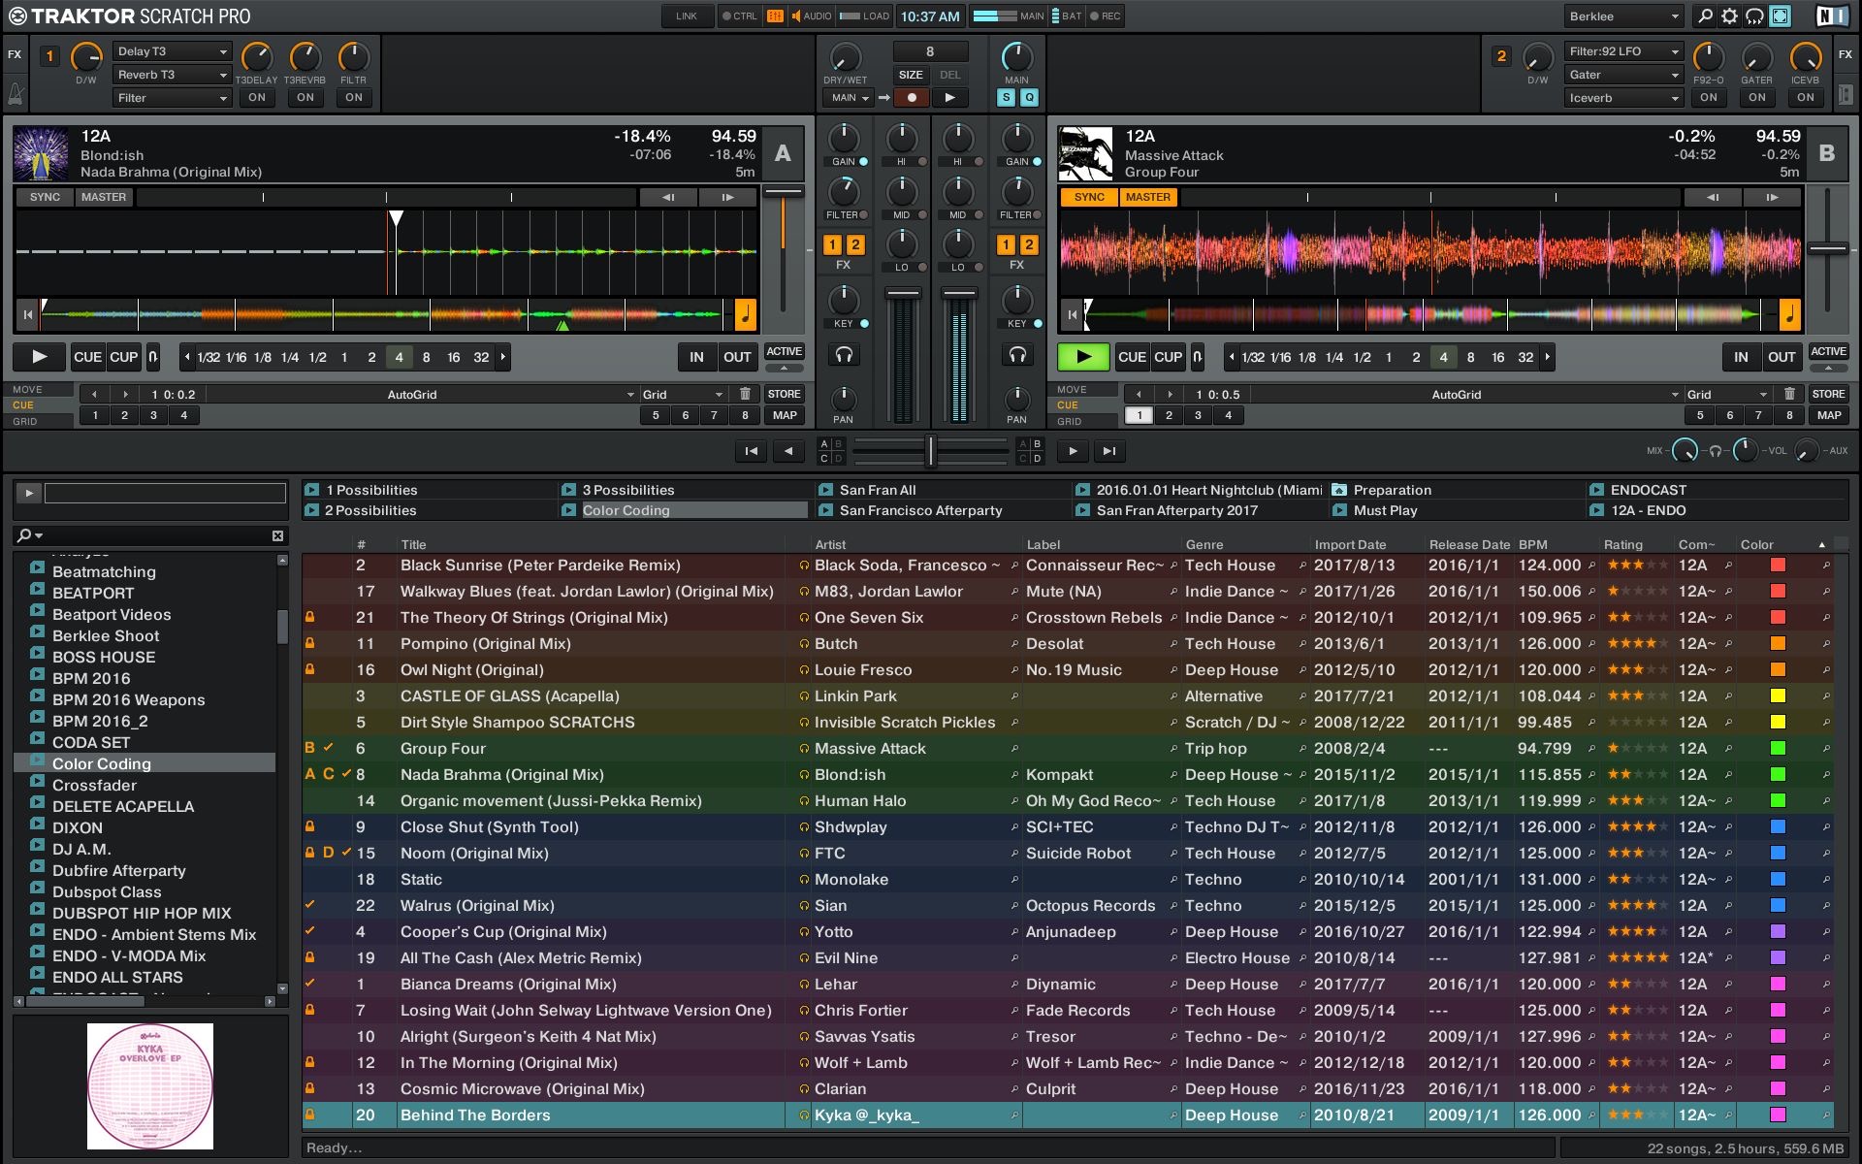Click the Deck A flux mode icon
This screenshot has height=1164, width=1862.
(x=152, y=357)
